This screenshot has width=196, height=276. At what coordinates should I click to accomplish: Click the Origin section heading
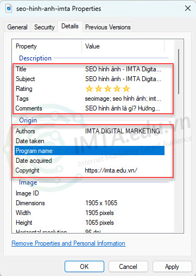pyautogui.click(x=28, y=120)
